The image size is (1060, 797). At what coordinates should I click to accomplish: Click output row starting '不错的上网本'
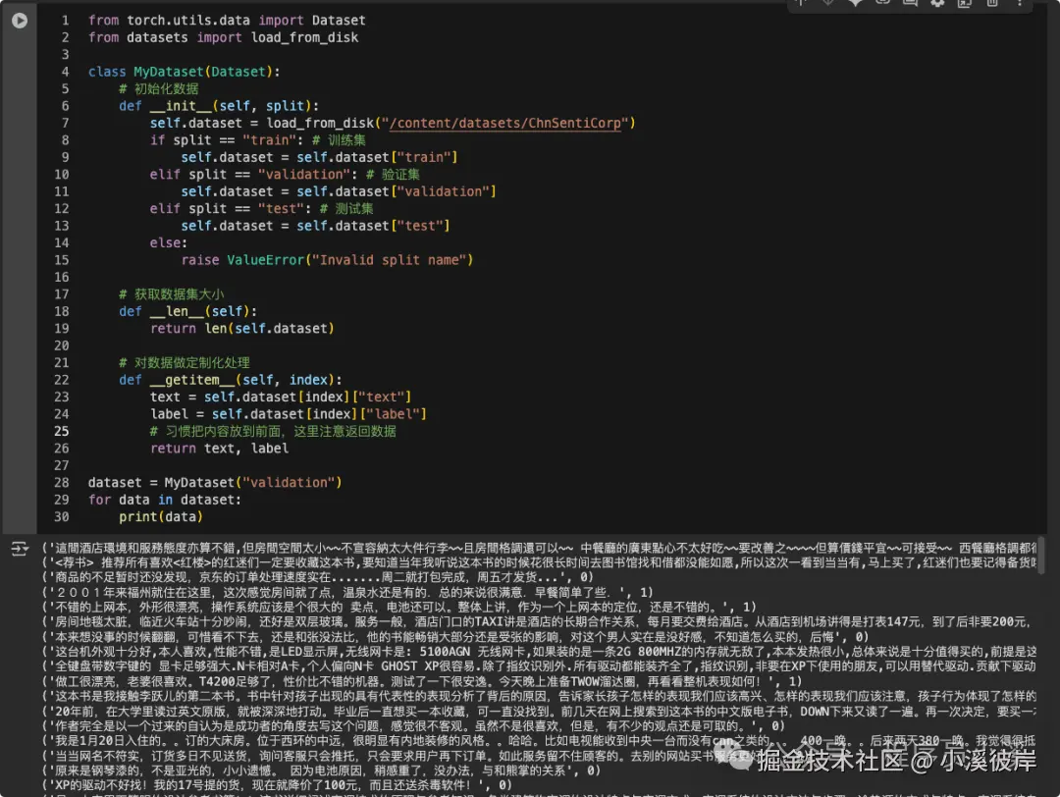click(x=398, y=607)
